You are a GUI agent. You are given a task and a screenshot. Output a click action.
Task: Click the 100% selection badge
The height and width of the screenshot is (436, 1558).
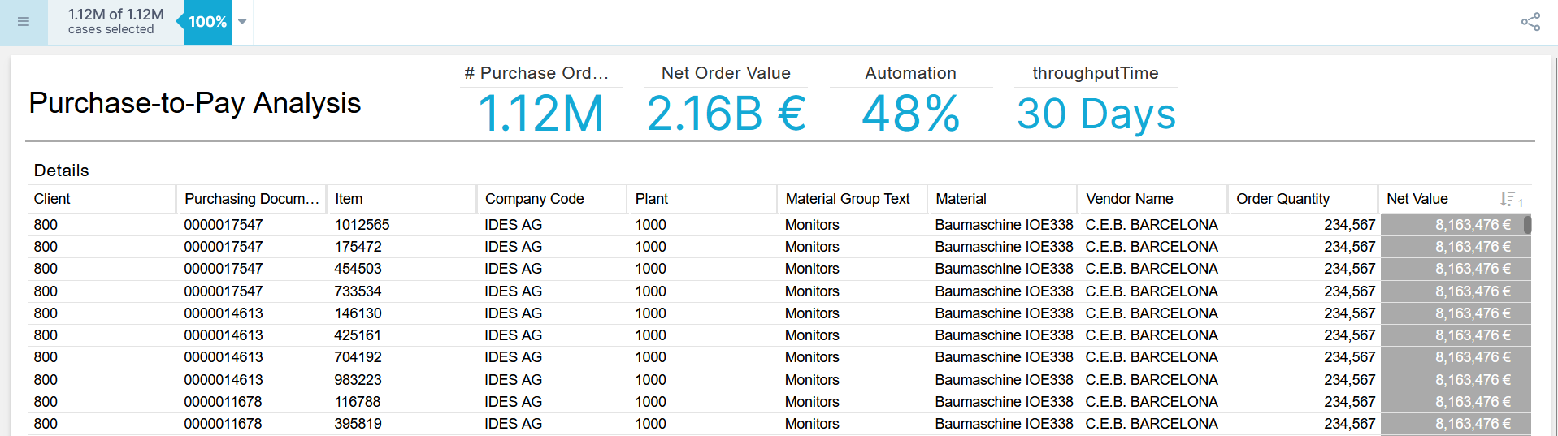coord(207,22)
